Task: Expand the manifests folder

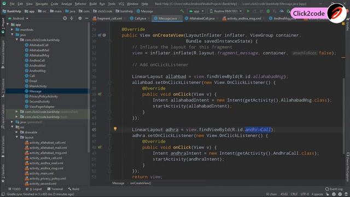Action: pos(12,30)
